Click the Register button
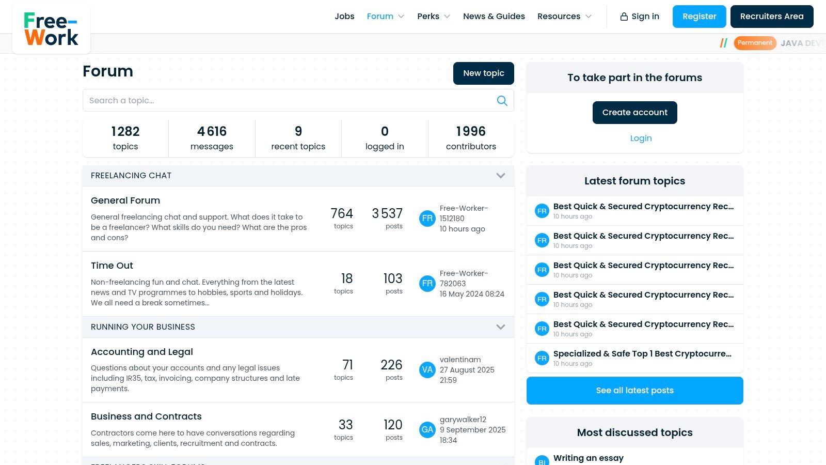Screen dimensions: 826x465 [700, 17]
